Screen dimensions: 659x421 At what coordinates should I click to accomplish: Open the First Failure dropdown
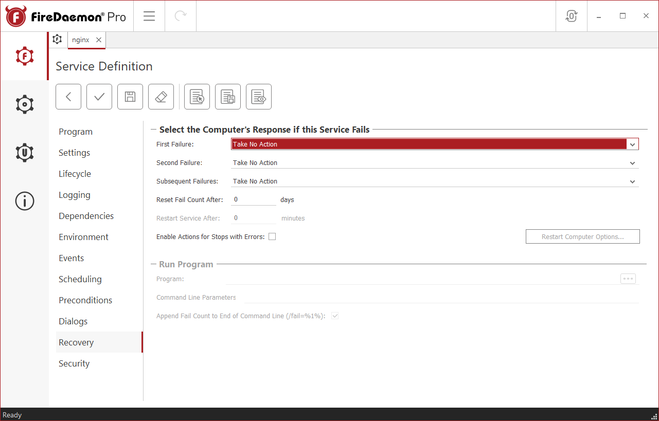click(x=435, y=144)
